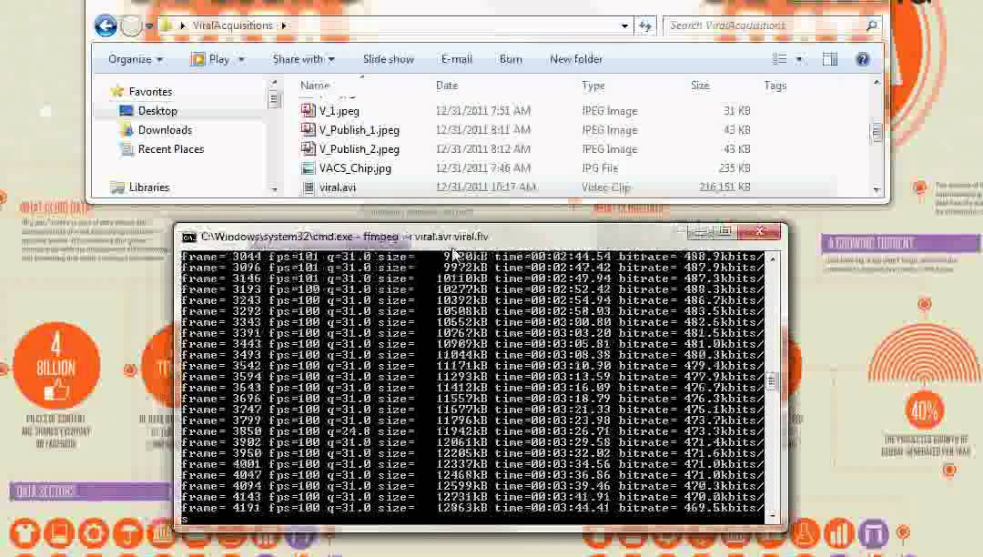Select the ViralAcquisitions breadcrumb in address bar
The height and width of the screenshot is (557, 983).
(233, 25)
